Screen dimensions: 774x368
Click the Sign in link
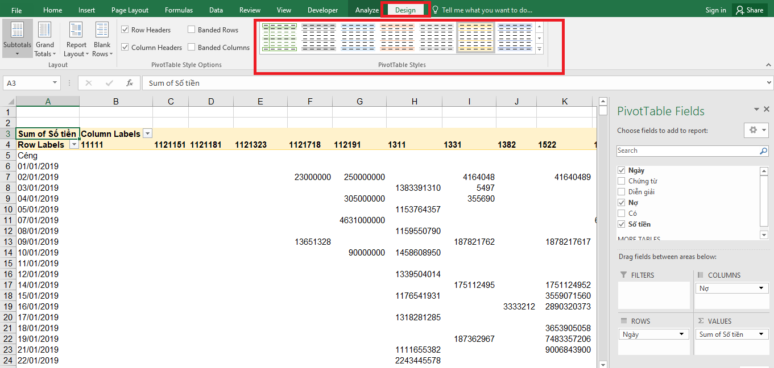pyautogui.click(x=715, y=10)
